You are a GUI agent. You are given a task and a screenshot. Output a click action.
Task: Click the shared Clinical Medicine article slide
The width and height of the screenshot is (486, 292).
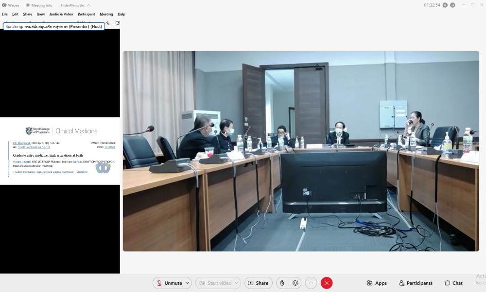coord(60,151)
